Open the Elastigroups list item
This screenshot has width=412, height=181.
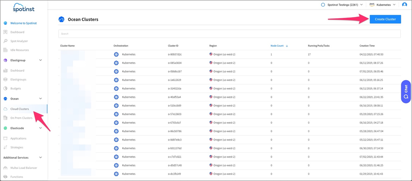coord(18,79)
